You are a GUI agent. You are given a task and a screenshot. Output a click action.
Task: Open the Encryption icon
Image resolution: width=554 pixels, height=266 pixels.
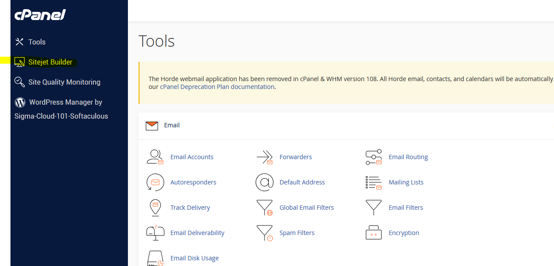(373, 233)
